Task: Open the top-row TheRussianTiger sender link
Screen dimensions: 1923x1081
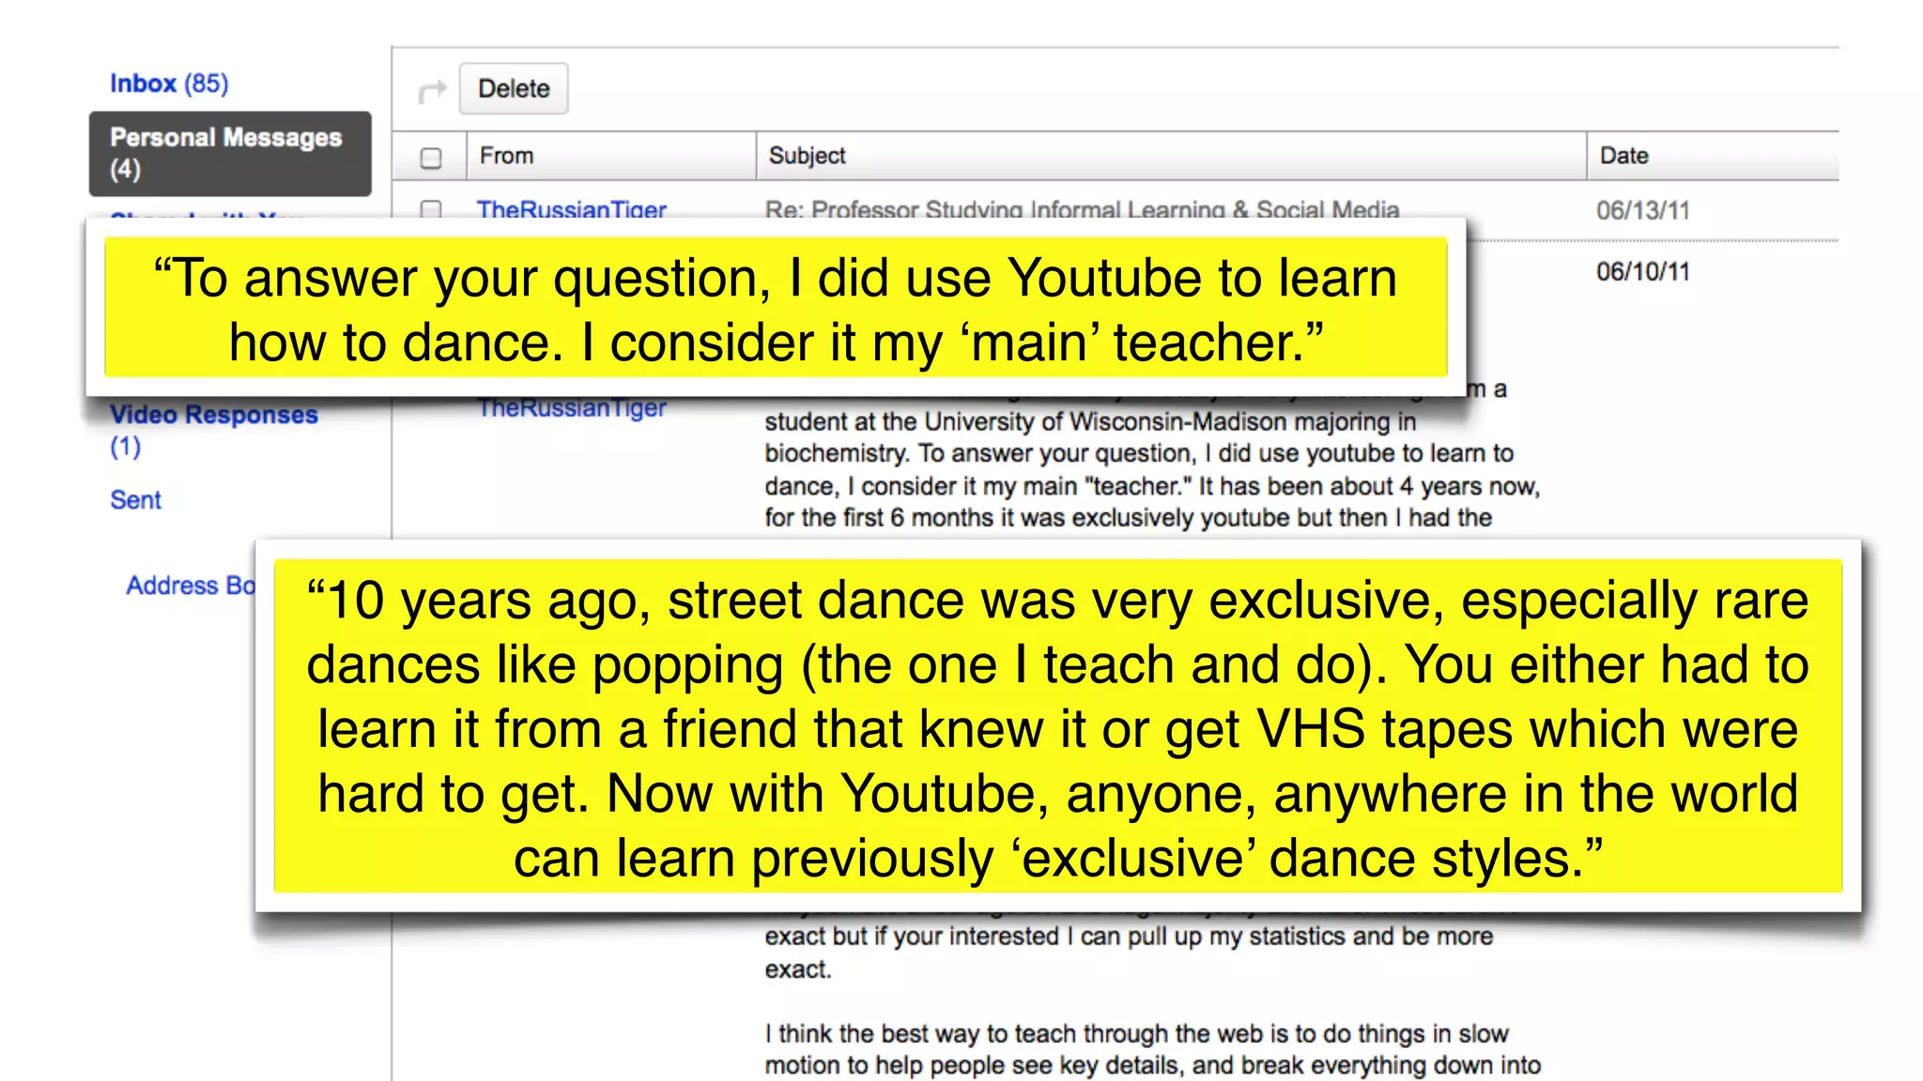Action: pyautogui.click(x=571, y=208)
